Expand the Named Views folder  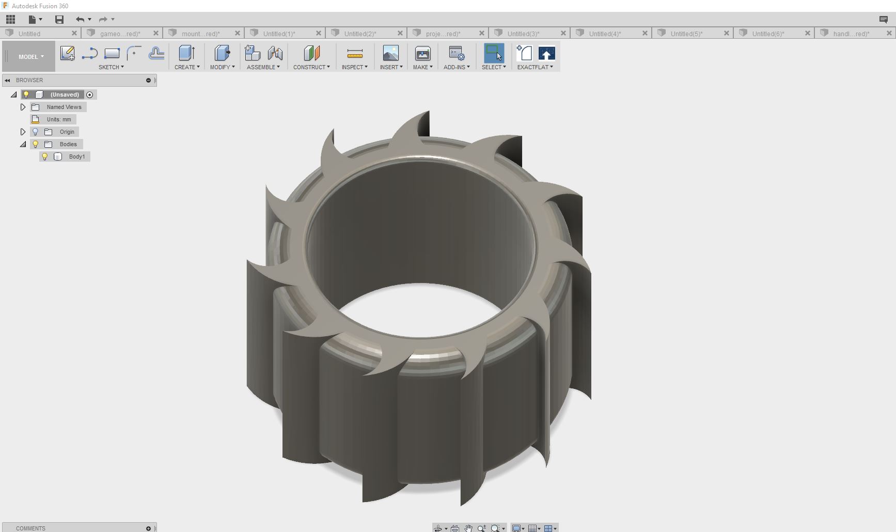pos(23,107)
